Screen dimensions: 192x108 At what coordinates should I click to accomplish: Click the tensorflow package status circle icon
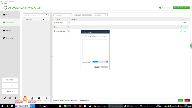(x=69, y=27)
